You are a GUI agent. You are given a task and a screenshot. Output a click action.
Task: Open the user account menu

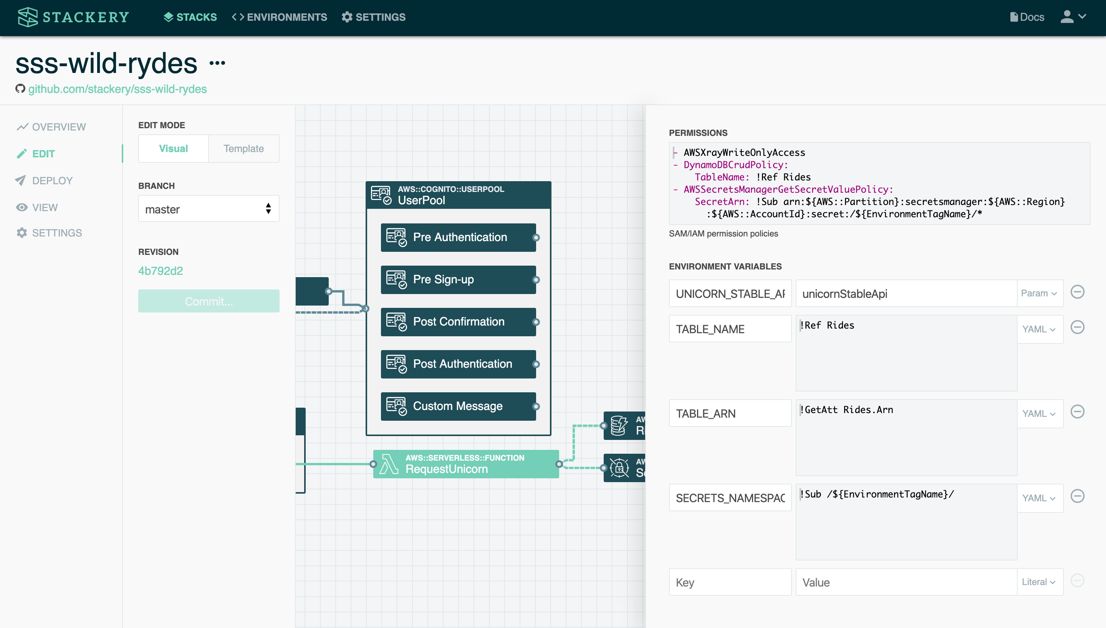click(x=1073, y=17)
